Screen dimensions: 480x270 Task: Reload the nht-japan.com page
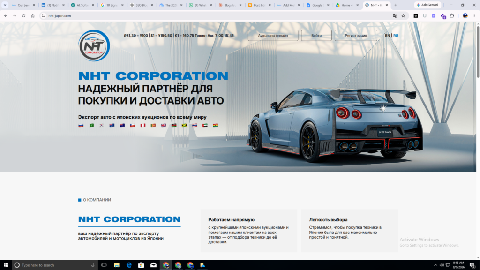tap(23, 15)
